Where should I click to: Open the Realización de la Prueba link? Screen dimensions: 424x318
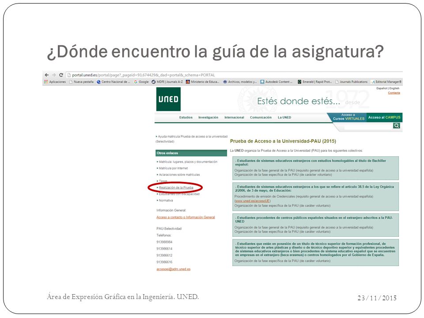point(176,188)
